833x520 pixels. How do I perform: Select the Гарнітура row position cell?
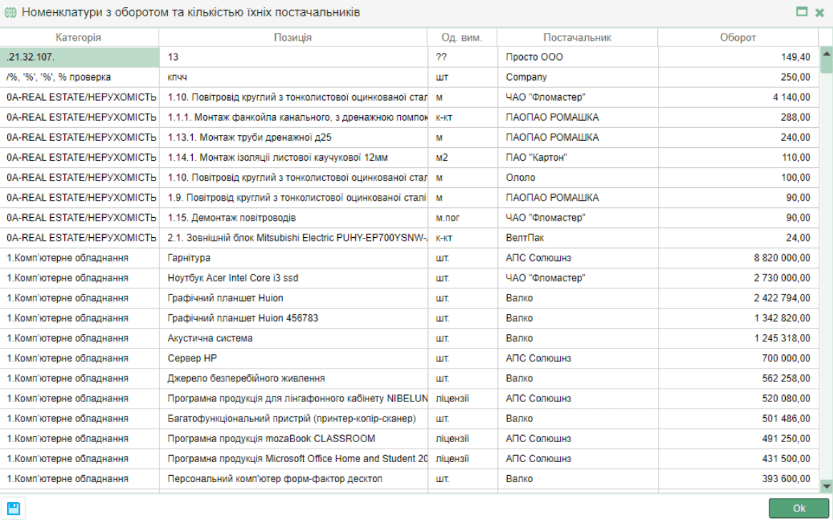(293, 258)
